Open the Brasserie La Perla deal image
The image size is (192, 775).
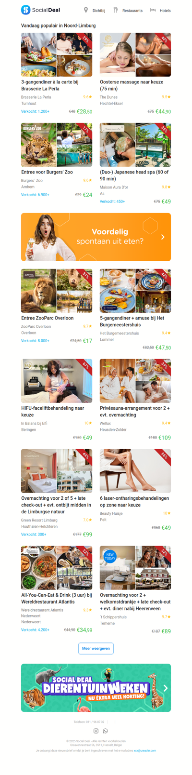(57, 55)
